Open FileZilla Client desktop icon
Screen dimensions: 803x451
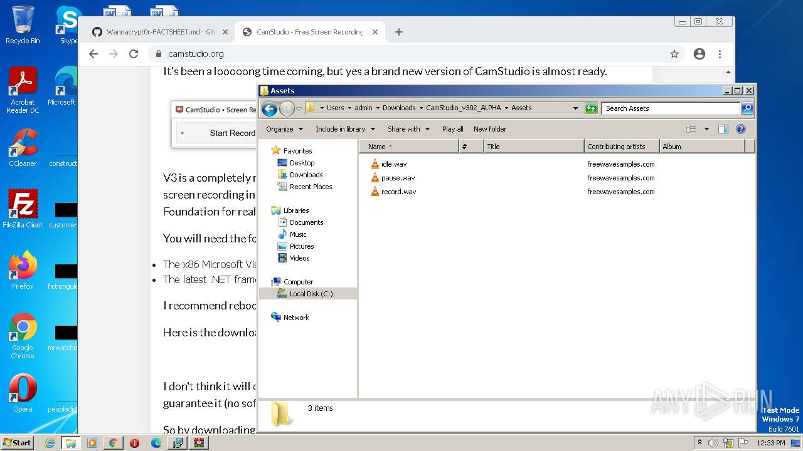coord(23,209)
